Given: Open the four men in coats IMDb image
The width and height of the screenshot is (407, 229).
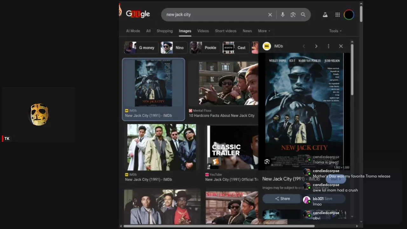Looking at the screenshot, I should 162,147.
